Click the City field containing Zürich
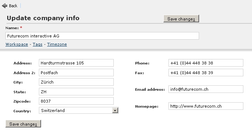Image resolution: width=252 pixels, height=135 pixels. 76,82
